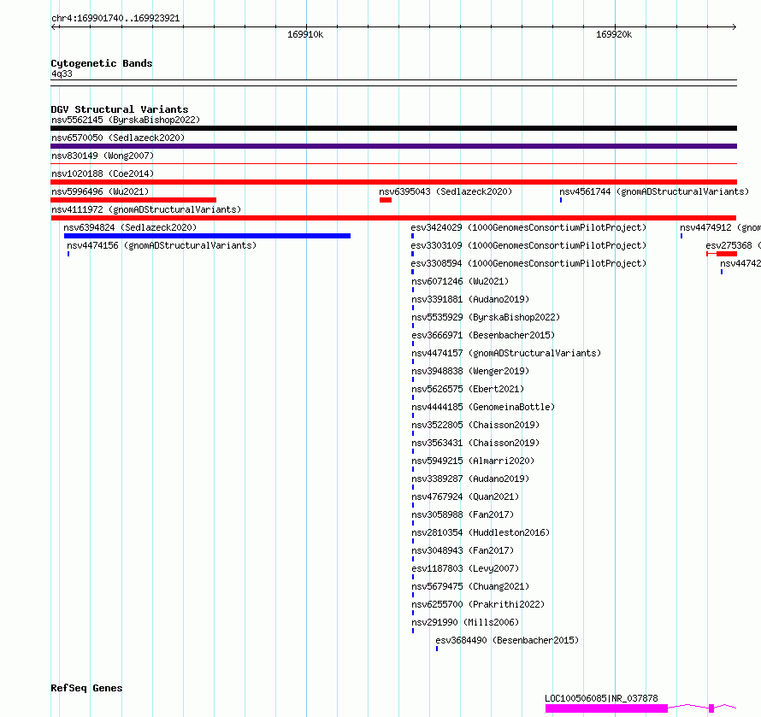Click the ruler's left arrow end
Image resolution: width=761 pixels, height=717 pixels.
(55, 27)
